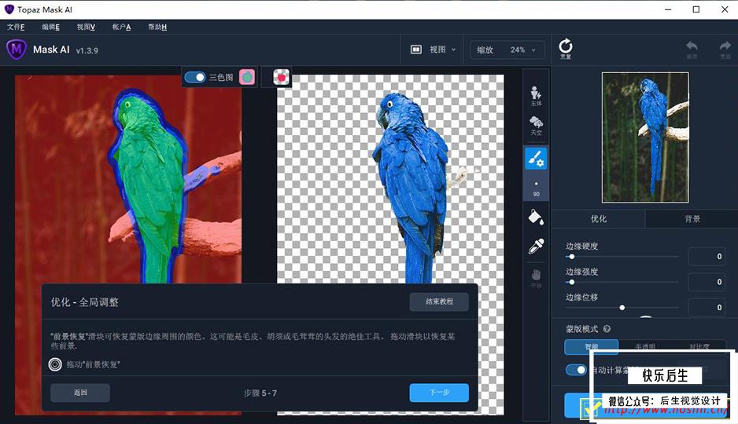This screenshot has width=738, height=424.
Task: Select the 天空 sky detection tool
Action: pyautogui.click(x=536, y=126)
